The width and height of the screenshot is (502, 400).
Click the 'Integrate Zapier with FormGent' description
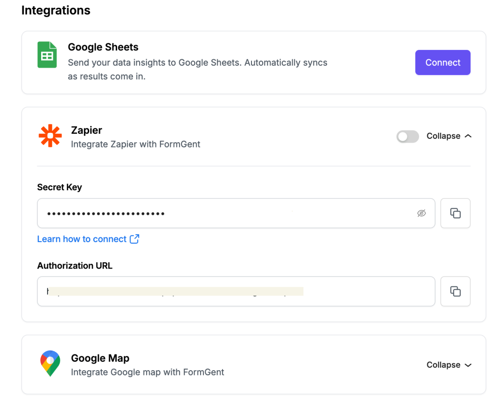click(x=135, y=144)
